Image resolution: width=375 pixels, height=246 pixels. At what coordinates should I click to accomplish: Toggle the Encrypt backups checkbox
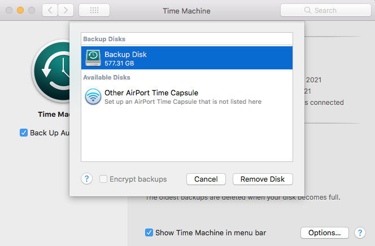[103, 179]
